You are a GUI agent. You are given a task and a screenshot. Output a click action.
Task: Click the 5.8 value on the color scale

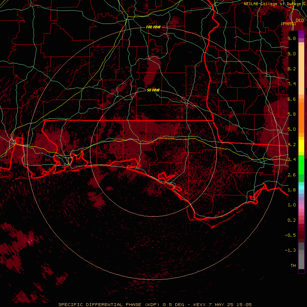tap(292, 114)
